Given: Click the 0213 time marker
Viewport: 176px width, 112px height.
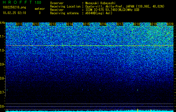Looking at the screenshot, I should click(53, 24).
